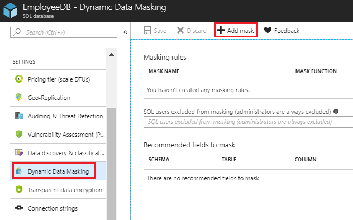353x220 pixels.
Task: Click the Vulnerability Assessment shield icon
Action: pyautogui.click(x=19, y=134)
